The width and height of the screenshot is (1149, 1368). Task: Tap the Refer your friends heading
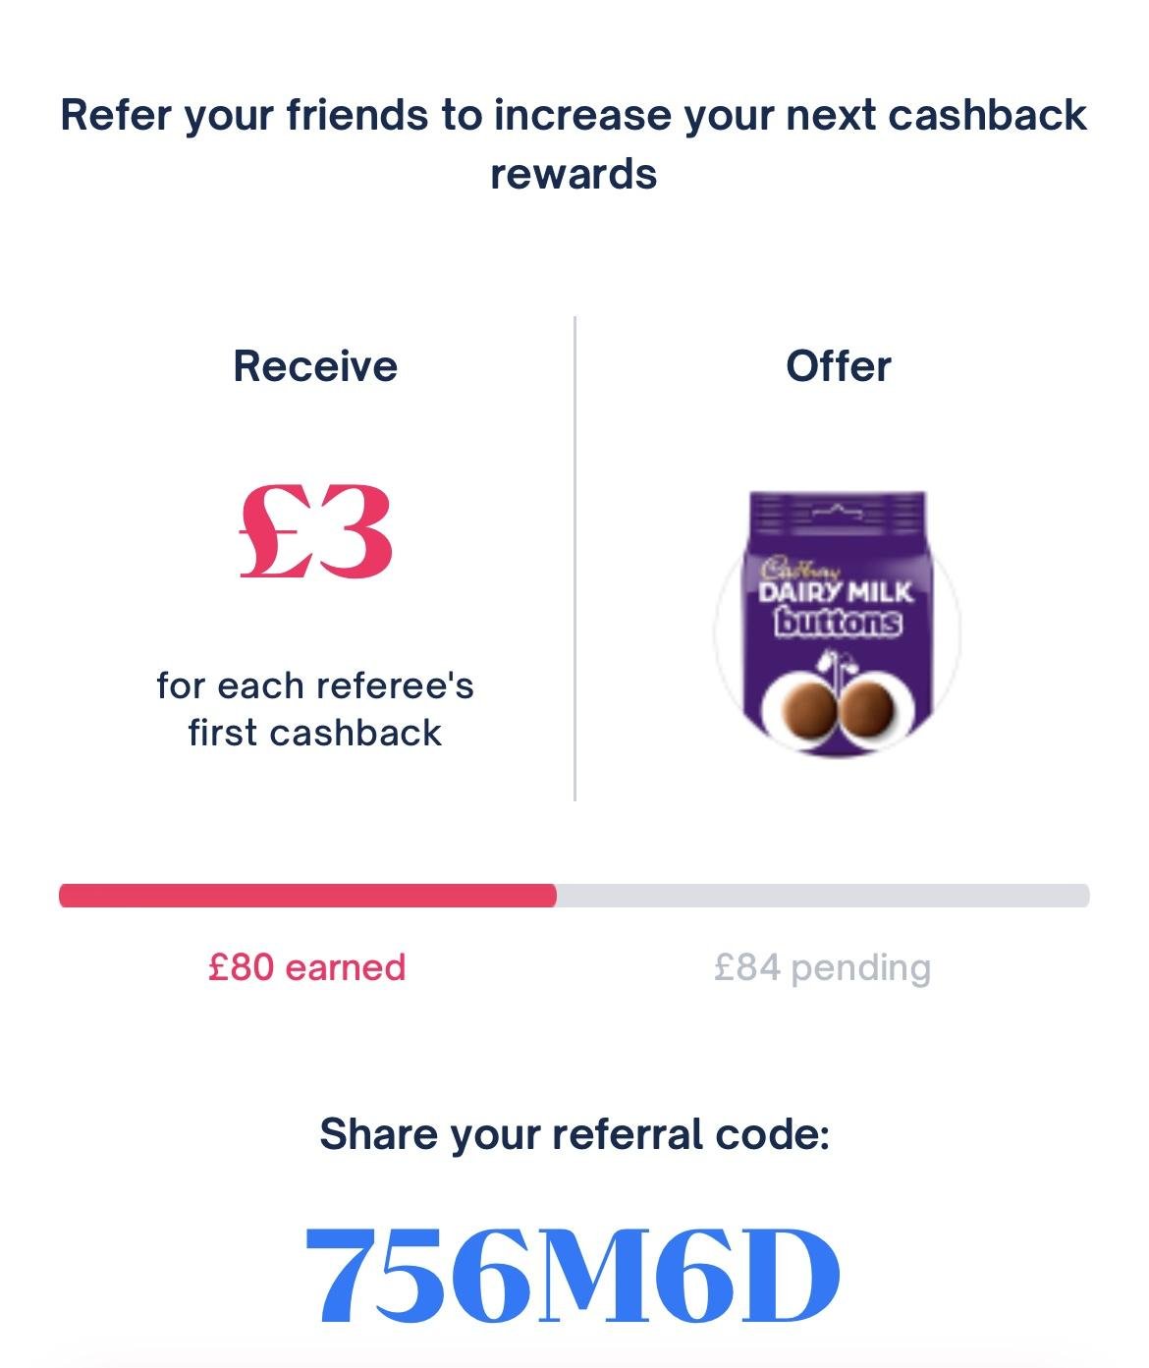[574, 143]
